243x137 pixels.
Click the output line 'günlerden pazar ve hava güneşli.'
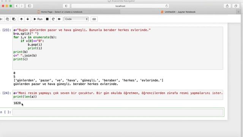tap(66, 84)
